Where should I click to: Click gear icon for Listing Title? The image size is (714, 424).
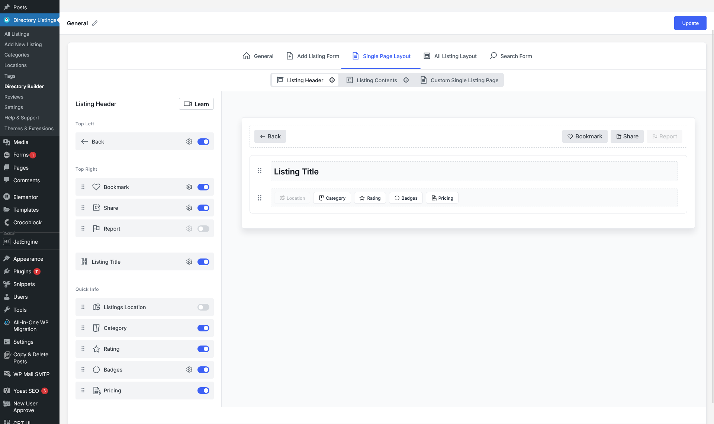tap(189, 262)
